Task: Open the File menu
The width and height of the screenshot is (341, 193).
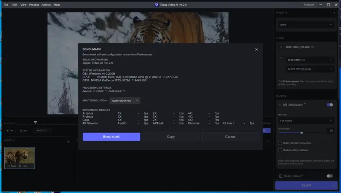Action: click(x=6, y=5)
